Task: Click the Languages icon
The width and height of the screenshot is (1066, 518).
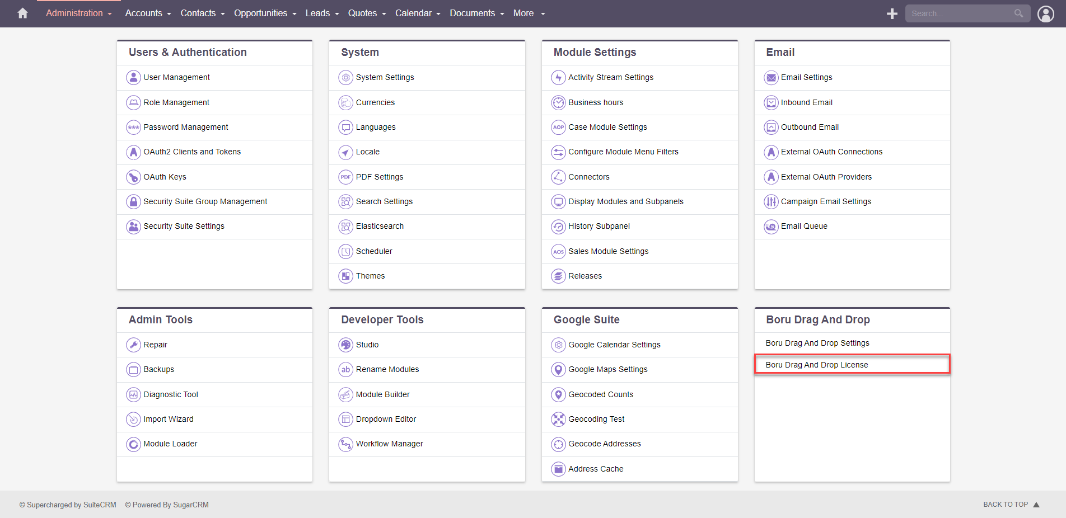Action: [346, 127]
